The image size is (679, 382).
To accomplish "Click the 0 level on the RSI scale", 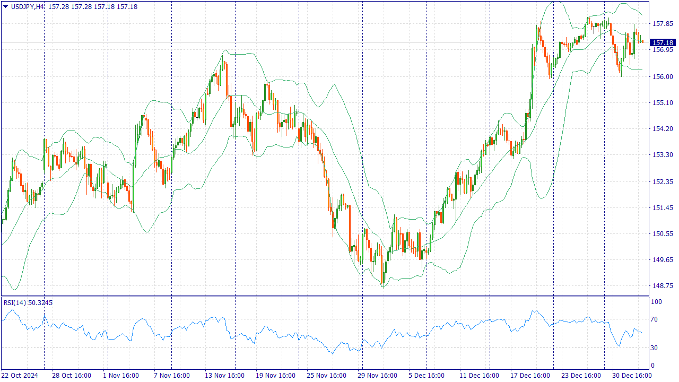I will [653, 366].
